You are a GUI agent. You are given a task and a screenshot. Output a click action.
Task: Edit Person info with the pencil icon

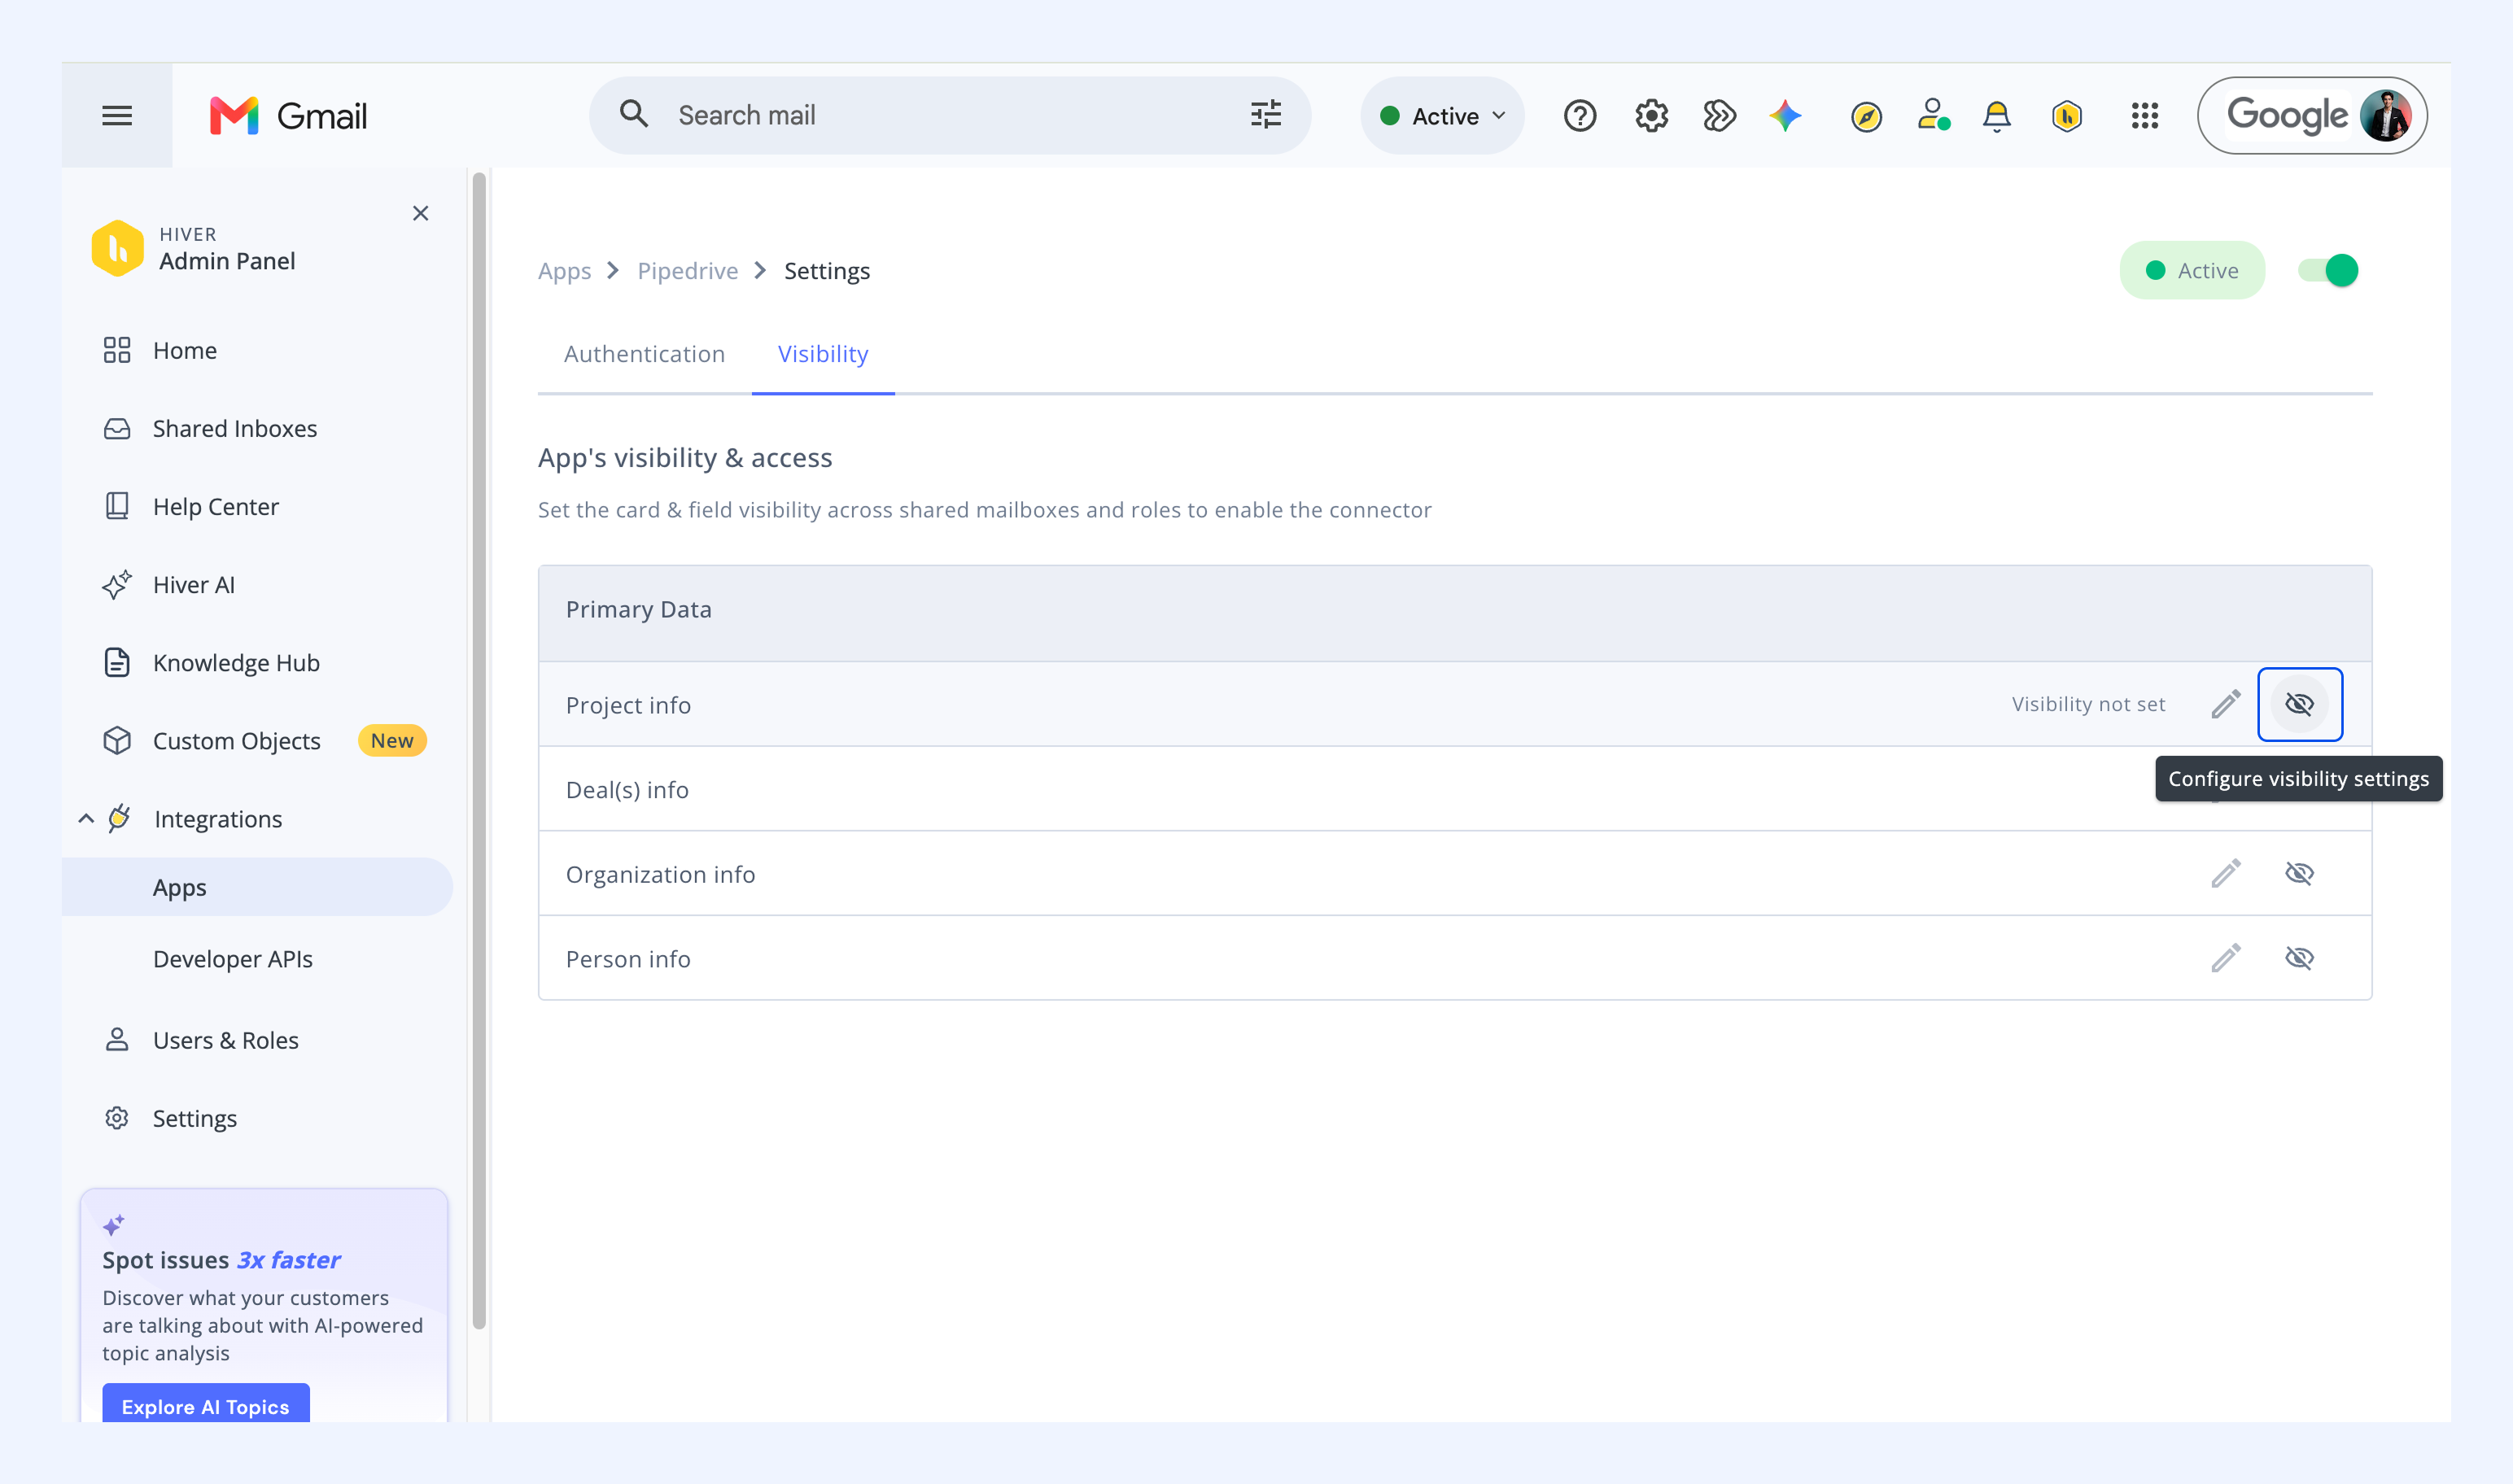(x=2226, y=958)
